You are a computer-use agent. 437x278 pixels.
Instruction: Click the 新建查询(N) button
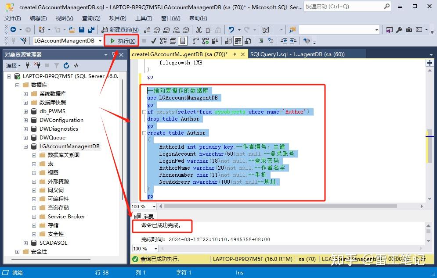[120, 29]
